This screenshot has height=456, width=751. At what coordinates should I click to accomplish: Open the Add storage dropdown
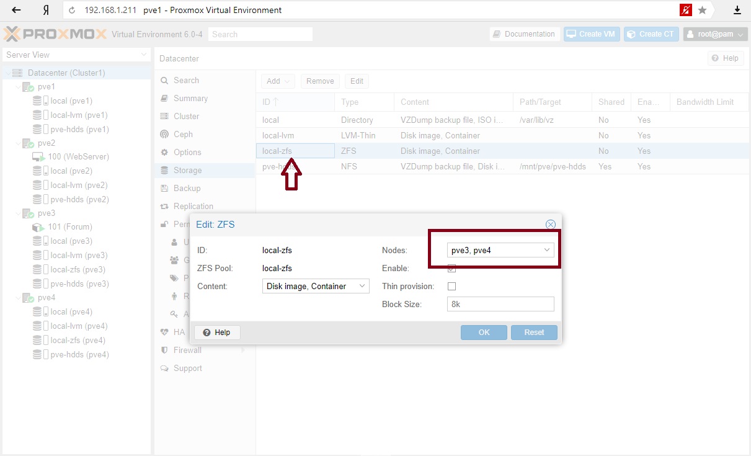[278, 81]
